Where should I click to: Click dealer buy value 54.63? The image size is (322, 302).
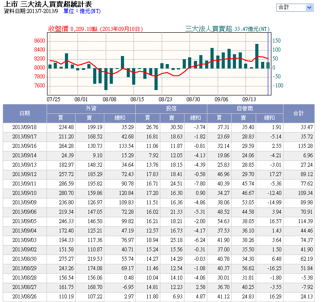pyautogui.click(x=223, y=221)
